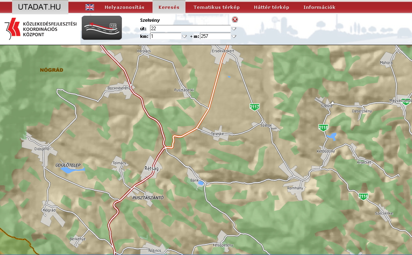Click the UTADAT.HU site title
Screen dimensions: 412x255
point(39,6)
